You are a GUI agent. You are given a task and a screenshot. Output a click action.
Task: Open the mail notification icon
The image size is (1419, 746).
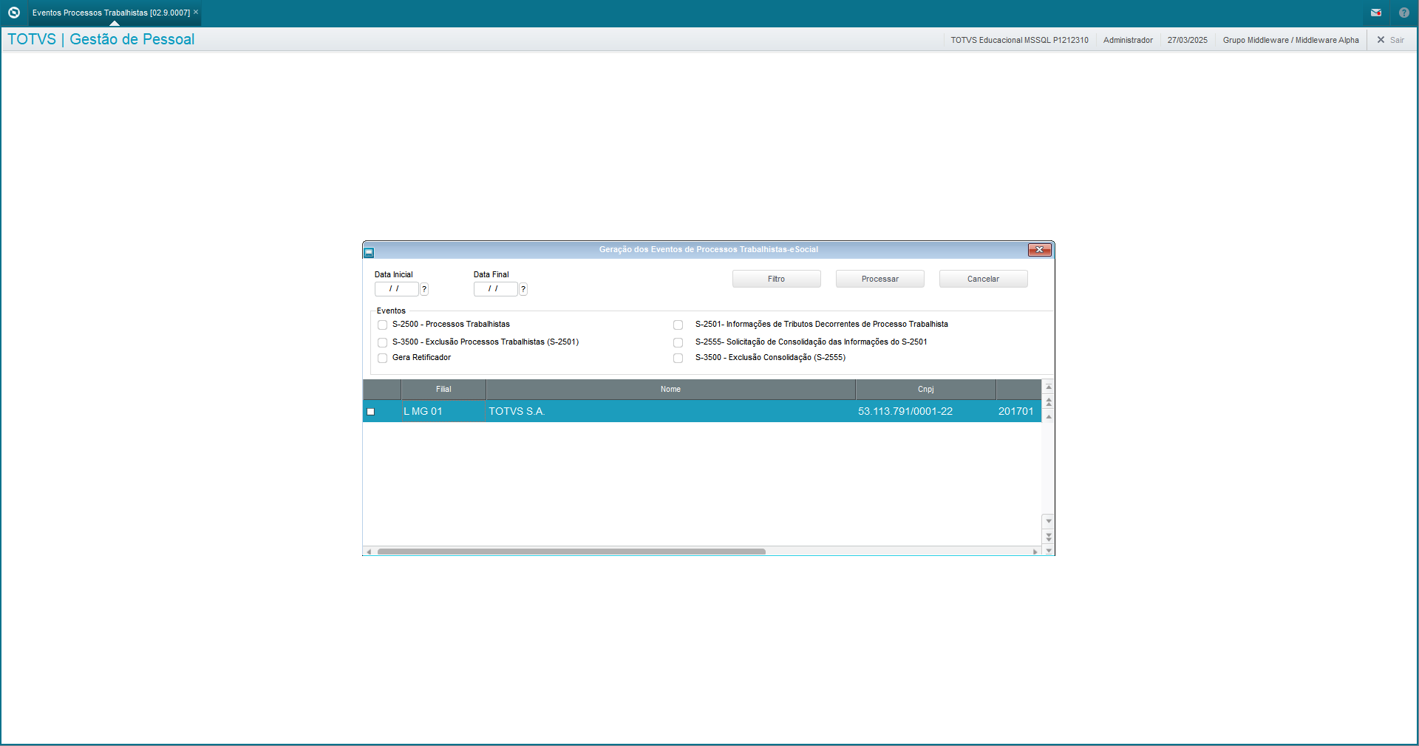pyautogui.click(x=1376, y=13)
